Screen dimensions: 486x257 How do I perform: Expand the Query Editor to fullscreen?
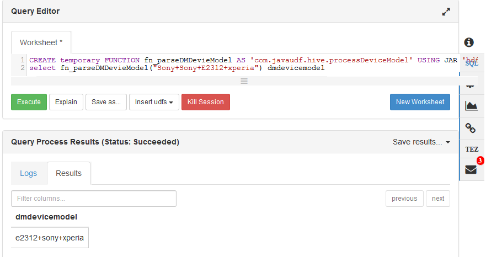(446, 12)
